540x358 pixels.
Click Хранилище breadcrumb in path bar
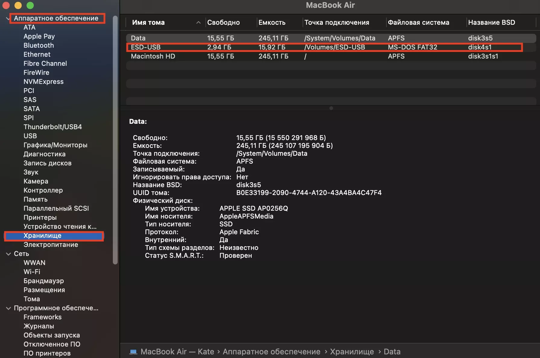352,352
